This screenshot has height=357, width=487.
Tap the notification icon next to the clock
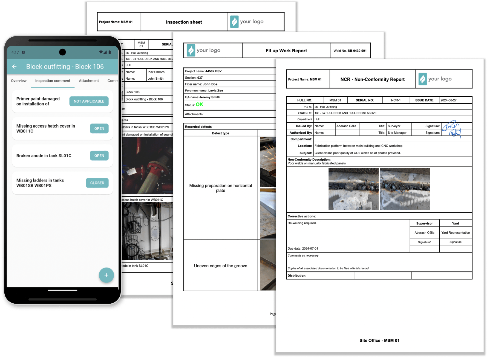coord(23,52)
